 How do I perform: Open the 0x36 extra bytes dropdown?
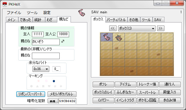pos(41,69)
